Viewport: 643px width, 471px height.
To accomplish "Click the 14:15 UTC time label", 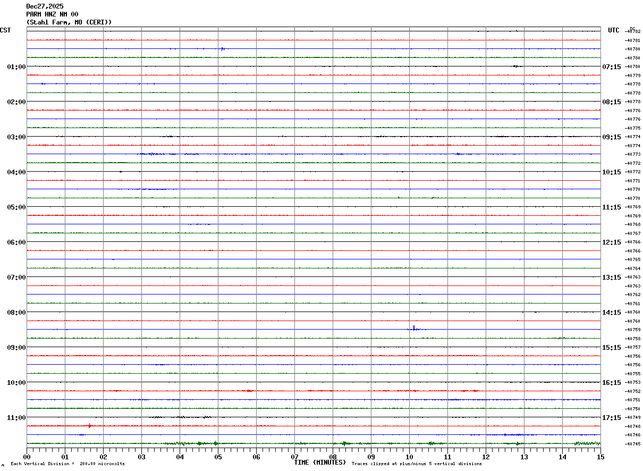I will (612, 313).
